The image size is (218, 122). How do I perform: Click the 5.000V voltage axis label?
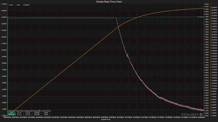4,83
